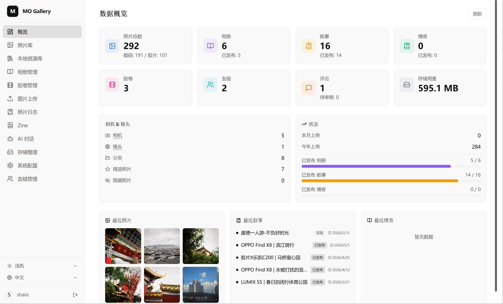Click the 存储用量 hard drive icon

click(407, 85)
